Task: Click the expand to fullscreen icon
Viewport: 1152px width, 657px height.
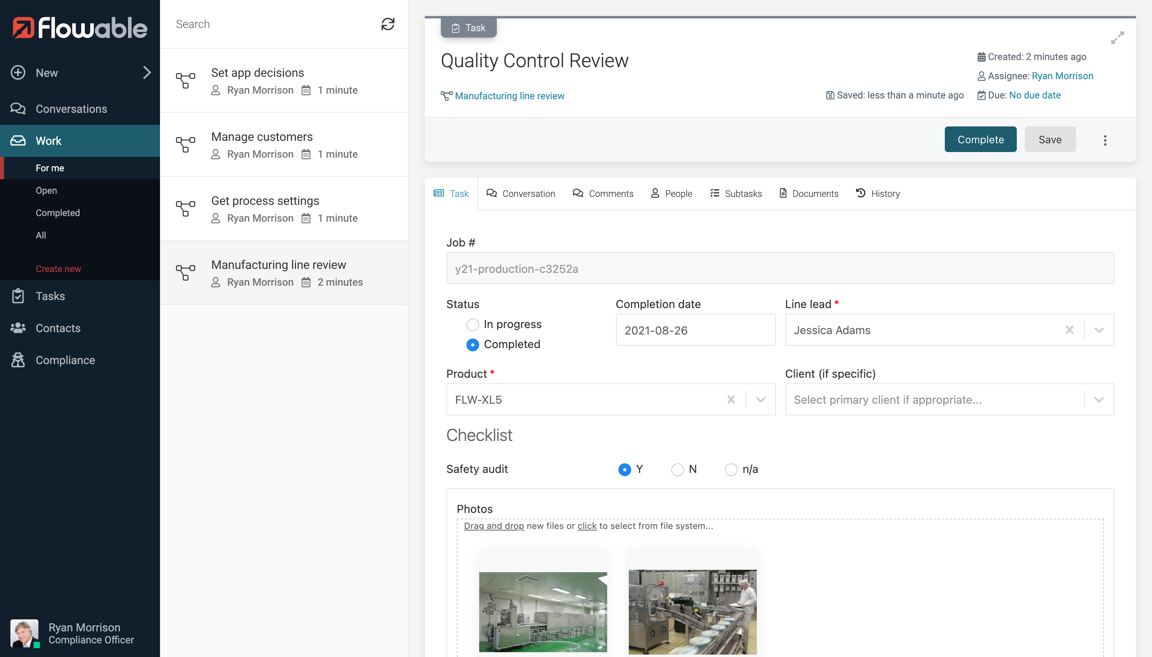Action: [1117, 38]
